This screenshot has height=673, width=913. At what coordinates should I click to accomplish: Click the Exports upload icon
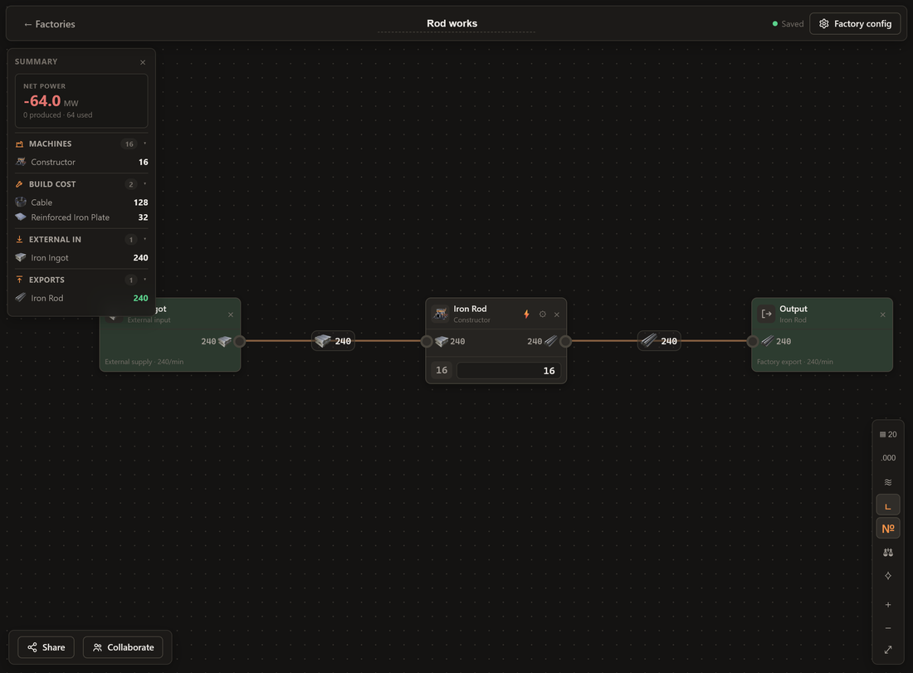point(19,280)
